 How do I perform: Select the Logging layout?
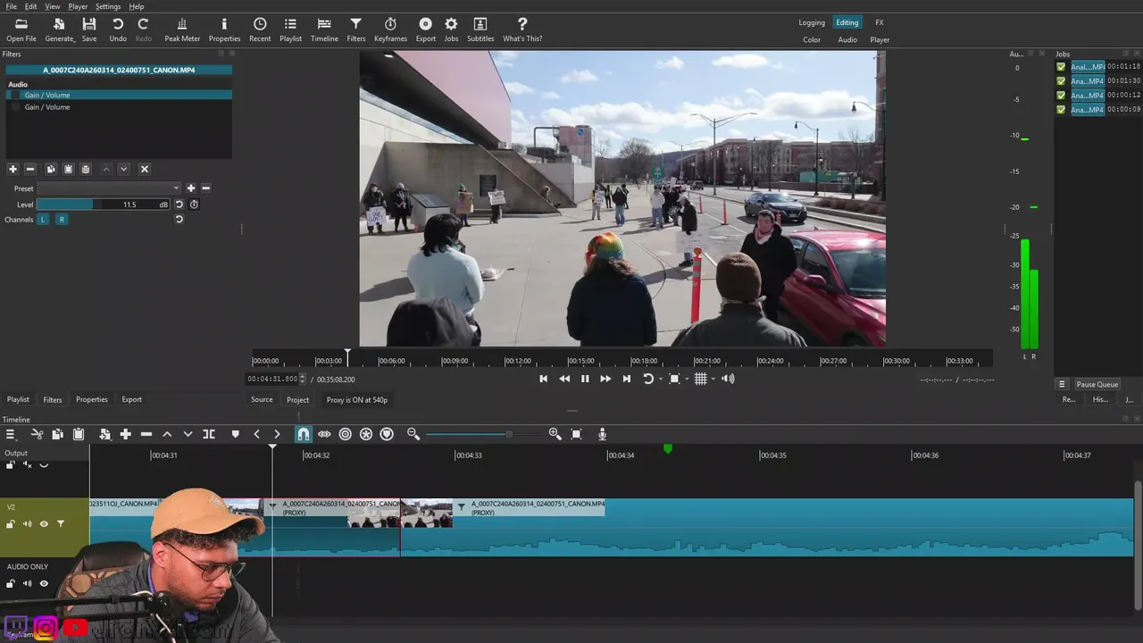(812, 22)
